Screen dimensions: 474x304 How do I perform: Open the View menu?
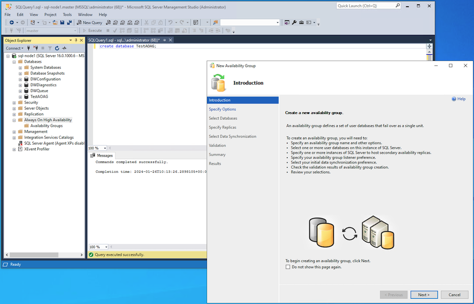(x=34, y=15)
